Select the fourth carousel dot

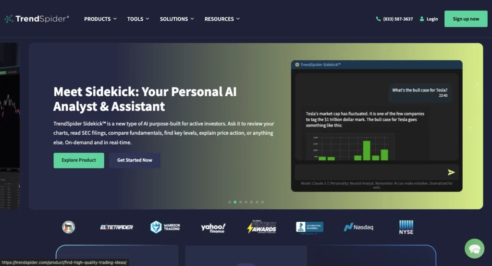click(x=246, y=202)
